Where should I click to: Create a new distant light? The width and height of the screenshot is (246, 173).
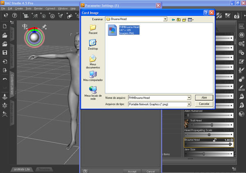(35, 16)
